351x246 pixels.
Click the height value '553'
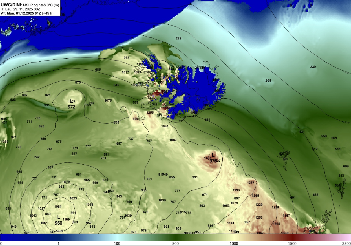click(x=88, y=105)
